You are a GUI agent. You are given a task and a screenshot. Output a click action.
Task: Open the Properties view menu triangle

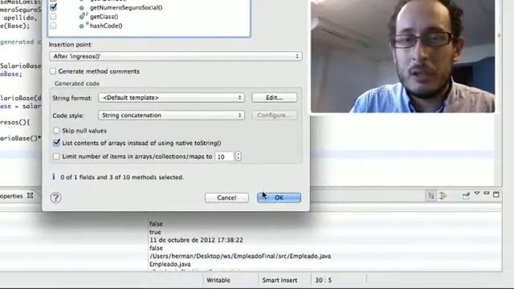(477, 194)
